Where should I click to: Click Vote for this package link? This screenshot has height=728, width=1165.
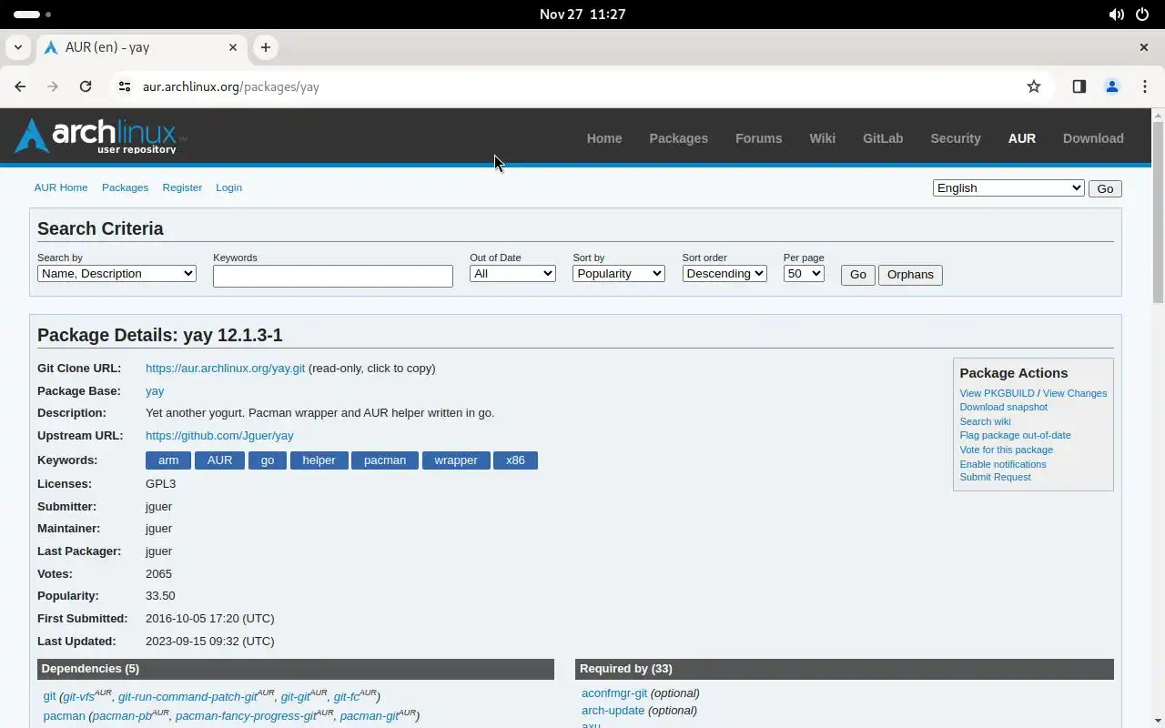[1006, 450]
